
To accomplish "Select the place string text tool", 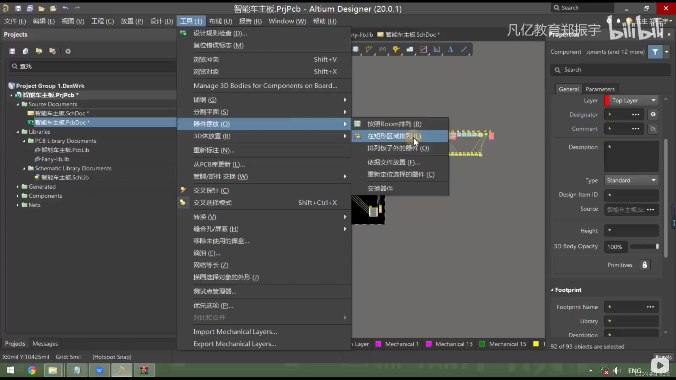I will [450, 50].
